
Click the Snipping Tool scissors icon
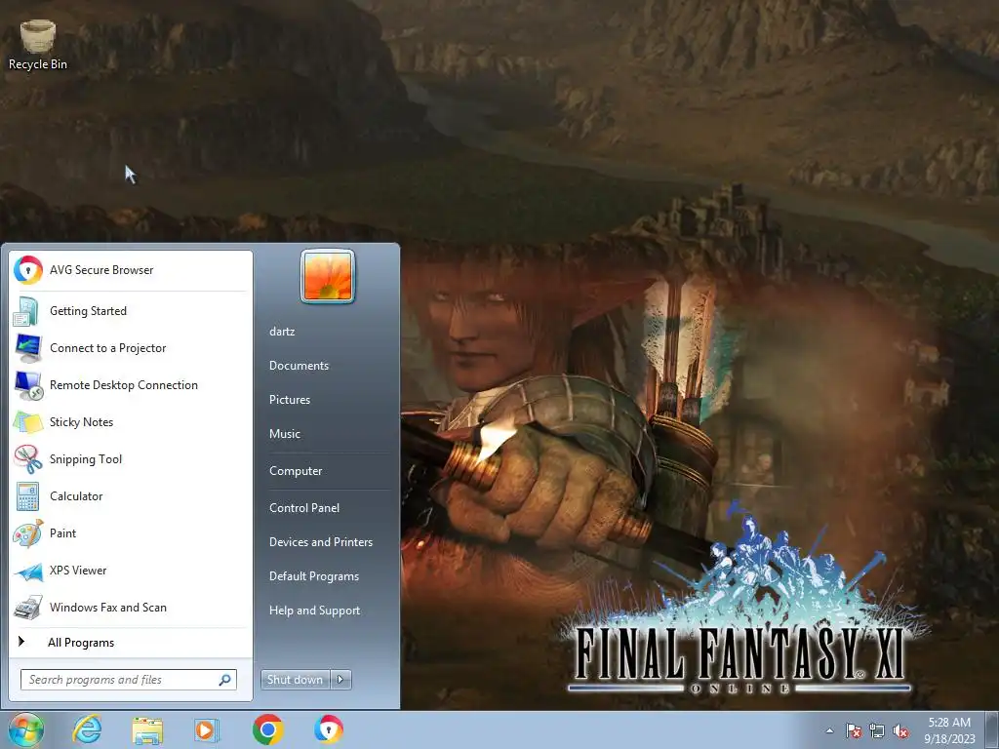pos(28,459)
